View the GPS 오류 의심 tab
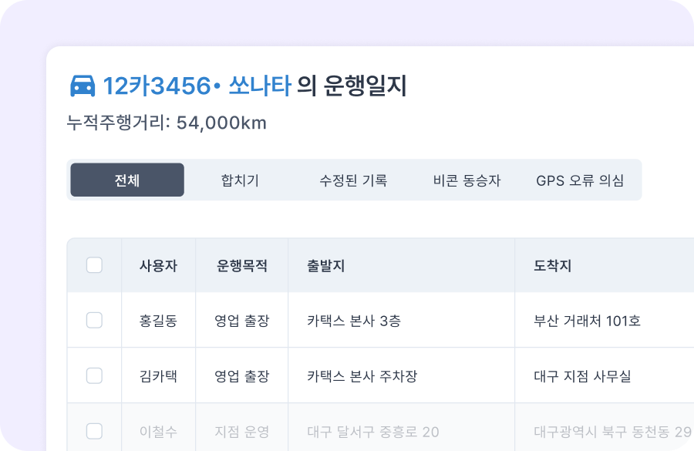Screen dimensions: 694x451 [580, 180]
